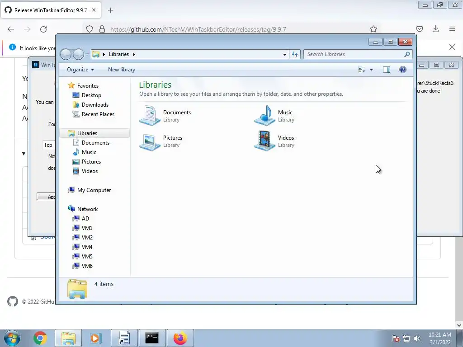Launch Chrome from the taskbar
The image size is (463, 347).
pyautogui.click(x=40, y=338)
